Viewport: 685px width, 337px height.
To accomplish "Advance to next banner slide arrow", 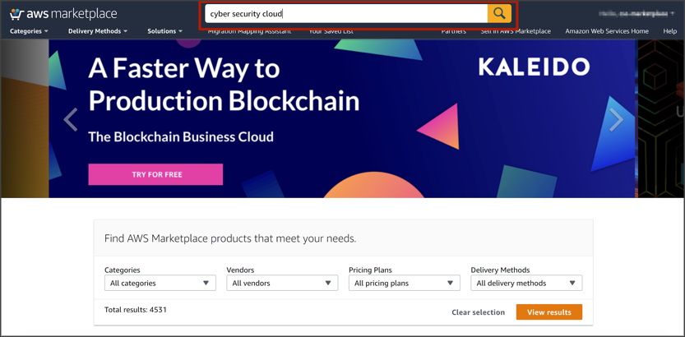I will (616, 120).
